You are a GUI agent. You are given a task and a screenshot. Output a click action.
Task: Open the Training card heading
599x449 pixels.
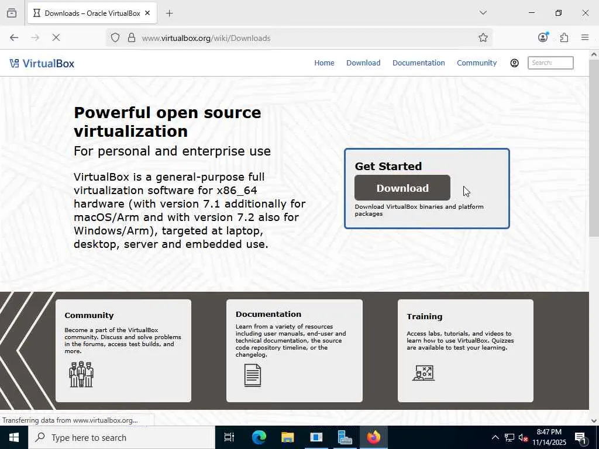coord(425,316)
